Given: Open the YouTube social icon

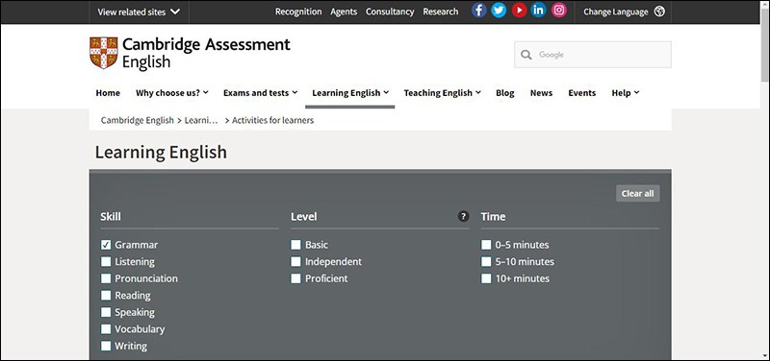Looking at the screenshot, I should (x=519, y=11).
